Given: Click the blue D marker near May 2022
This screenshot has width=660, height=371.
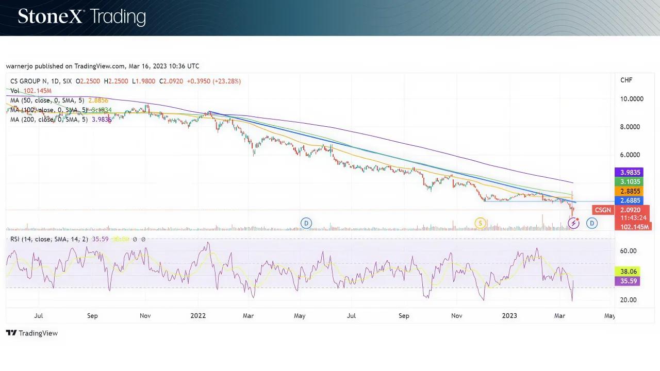Looking at the screenshot, I should pos(306,223).
